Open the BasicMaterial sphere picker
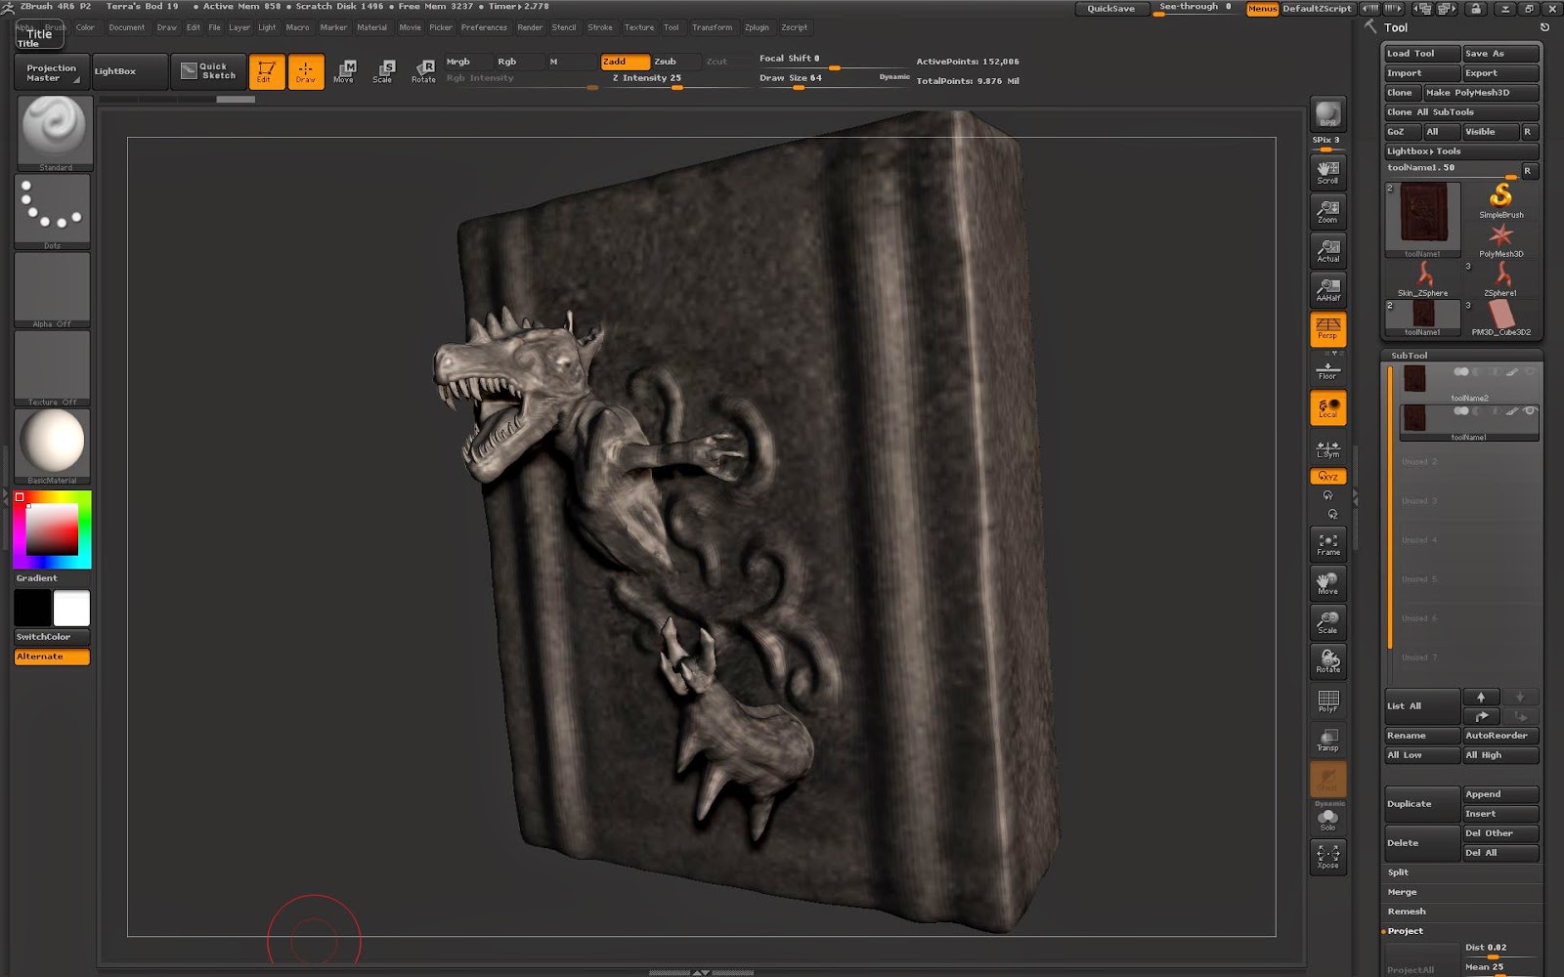 [54, 446]
